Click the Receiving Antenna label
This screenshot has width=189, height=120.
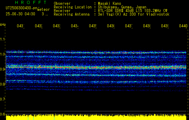[72, 14]
